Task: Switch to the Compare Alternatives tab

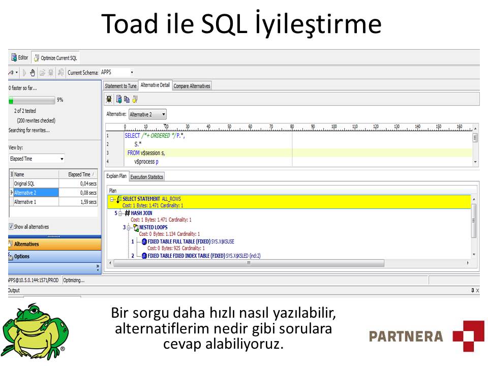Action: (192, 86)
